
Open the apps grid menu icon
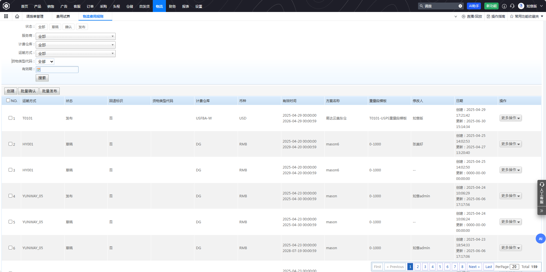point(6,16)
